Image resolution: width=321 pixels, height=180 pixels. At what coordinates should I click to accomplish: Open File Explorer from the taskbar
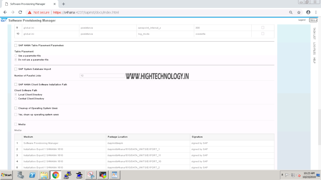(44, 175)
